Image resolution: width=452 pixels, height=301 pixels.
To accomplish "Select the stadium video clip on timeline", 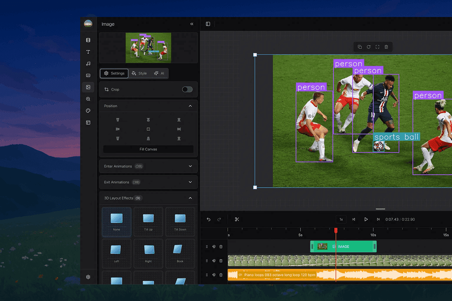I will (x=340, y=260).
